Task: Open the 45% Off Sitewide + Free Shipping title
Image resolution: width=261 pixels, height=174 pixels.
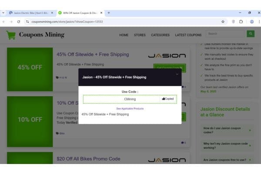Action: point(93,54)
